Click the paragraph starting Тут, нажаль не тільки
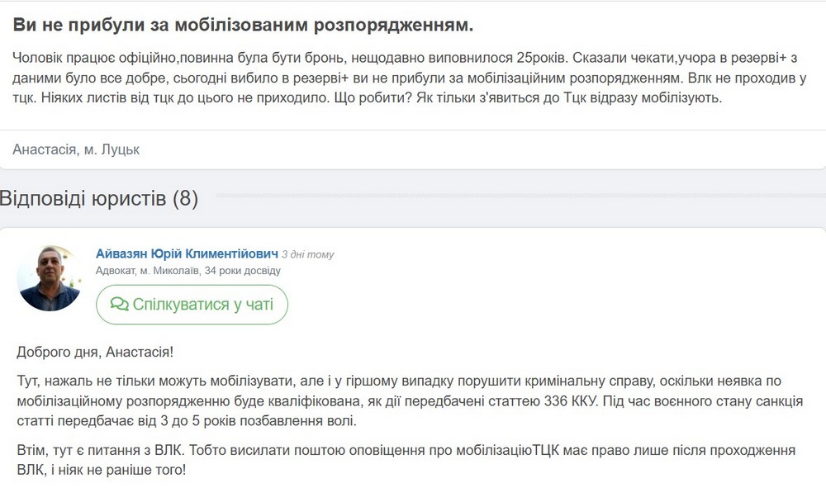The height and width of the screenshot is (502, 826). pos(410,401)
